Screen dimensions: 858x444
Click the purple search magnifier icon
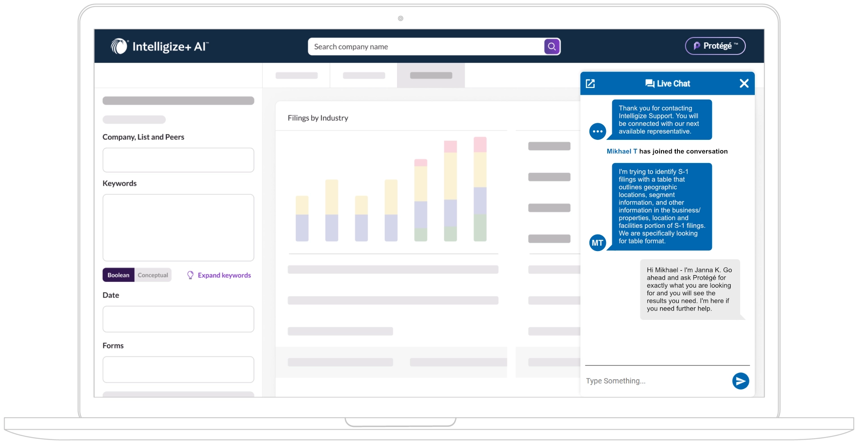click(x=552, y=46)
